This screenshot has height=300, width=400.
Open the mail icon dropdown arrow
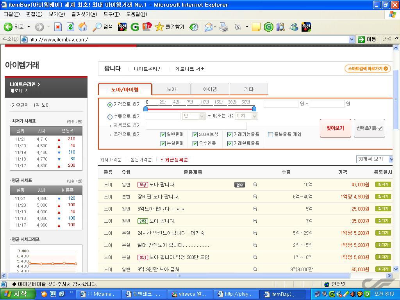coord(215,27)
